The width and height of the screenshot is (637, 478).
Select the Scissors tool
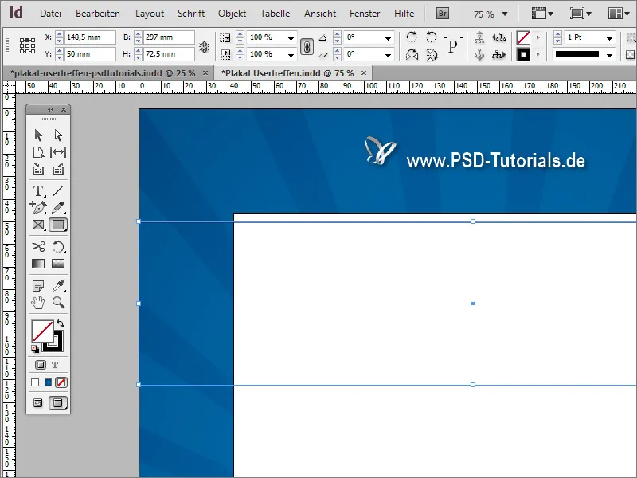38,247
